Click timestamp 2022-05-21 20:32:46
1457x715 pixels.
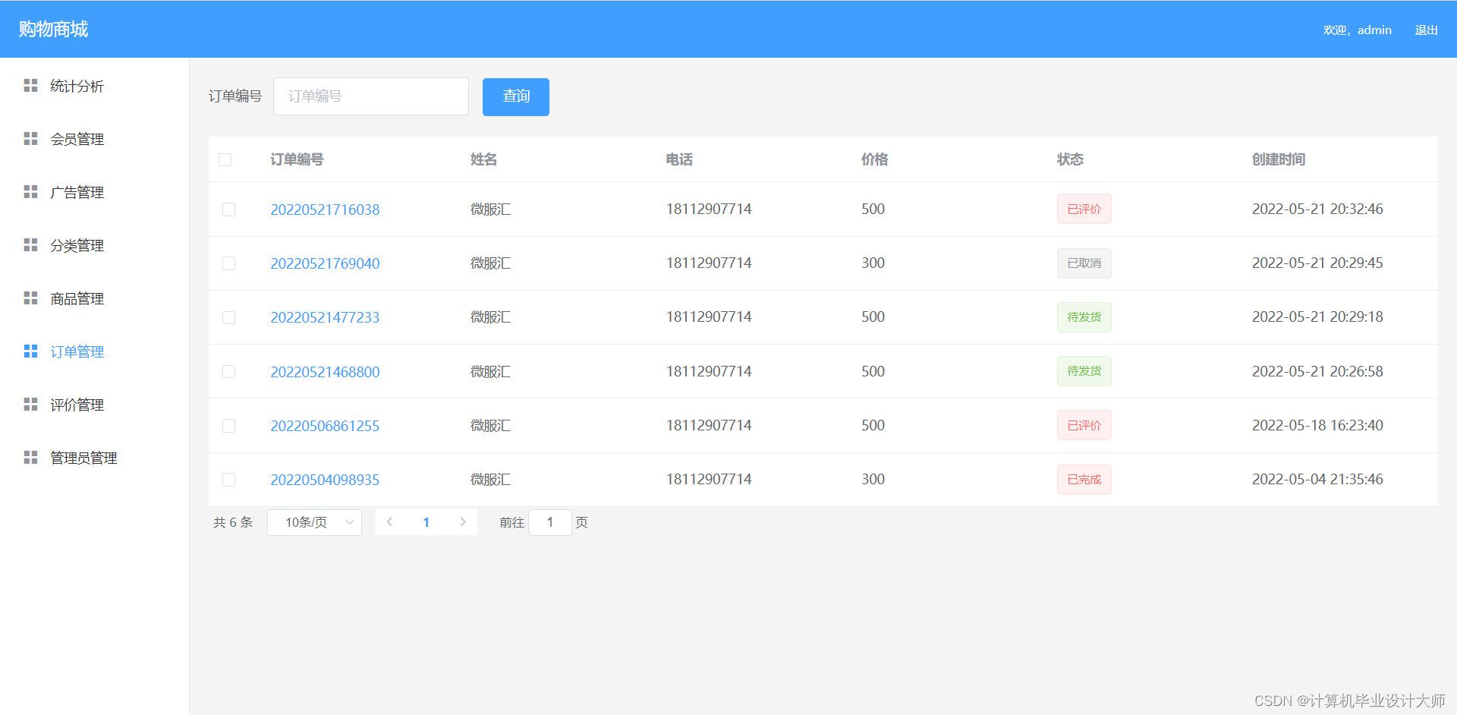pos(1317,209)
